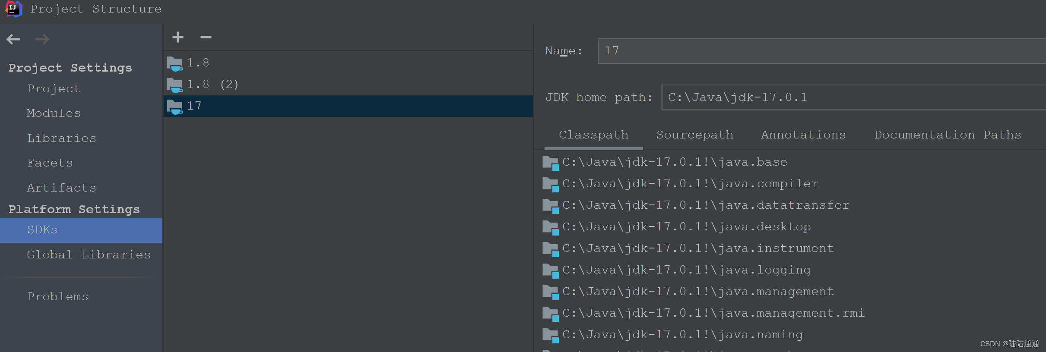This screenshot has height=352, width=1046.
Task: Switch to the Annotations tab
Action: (x=803, y=135)
